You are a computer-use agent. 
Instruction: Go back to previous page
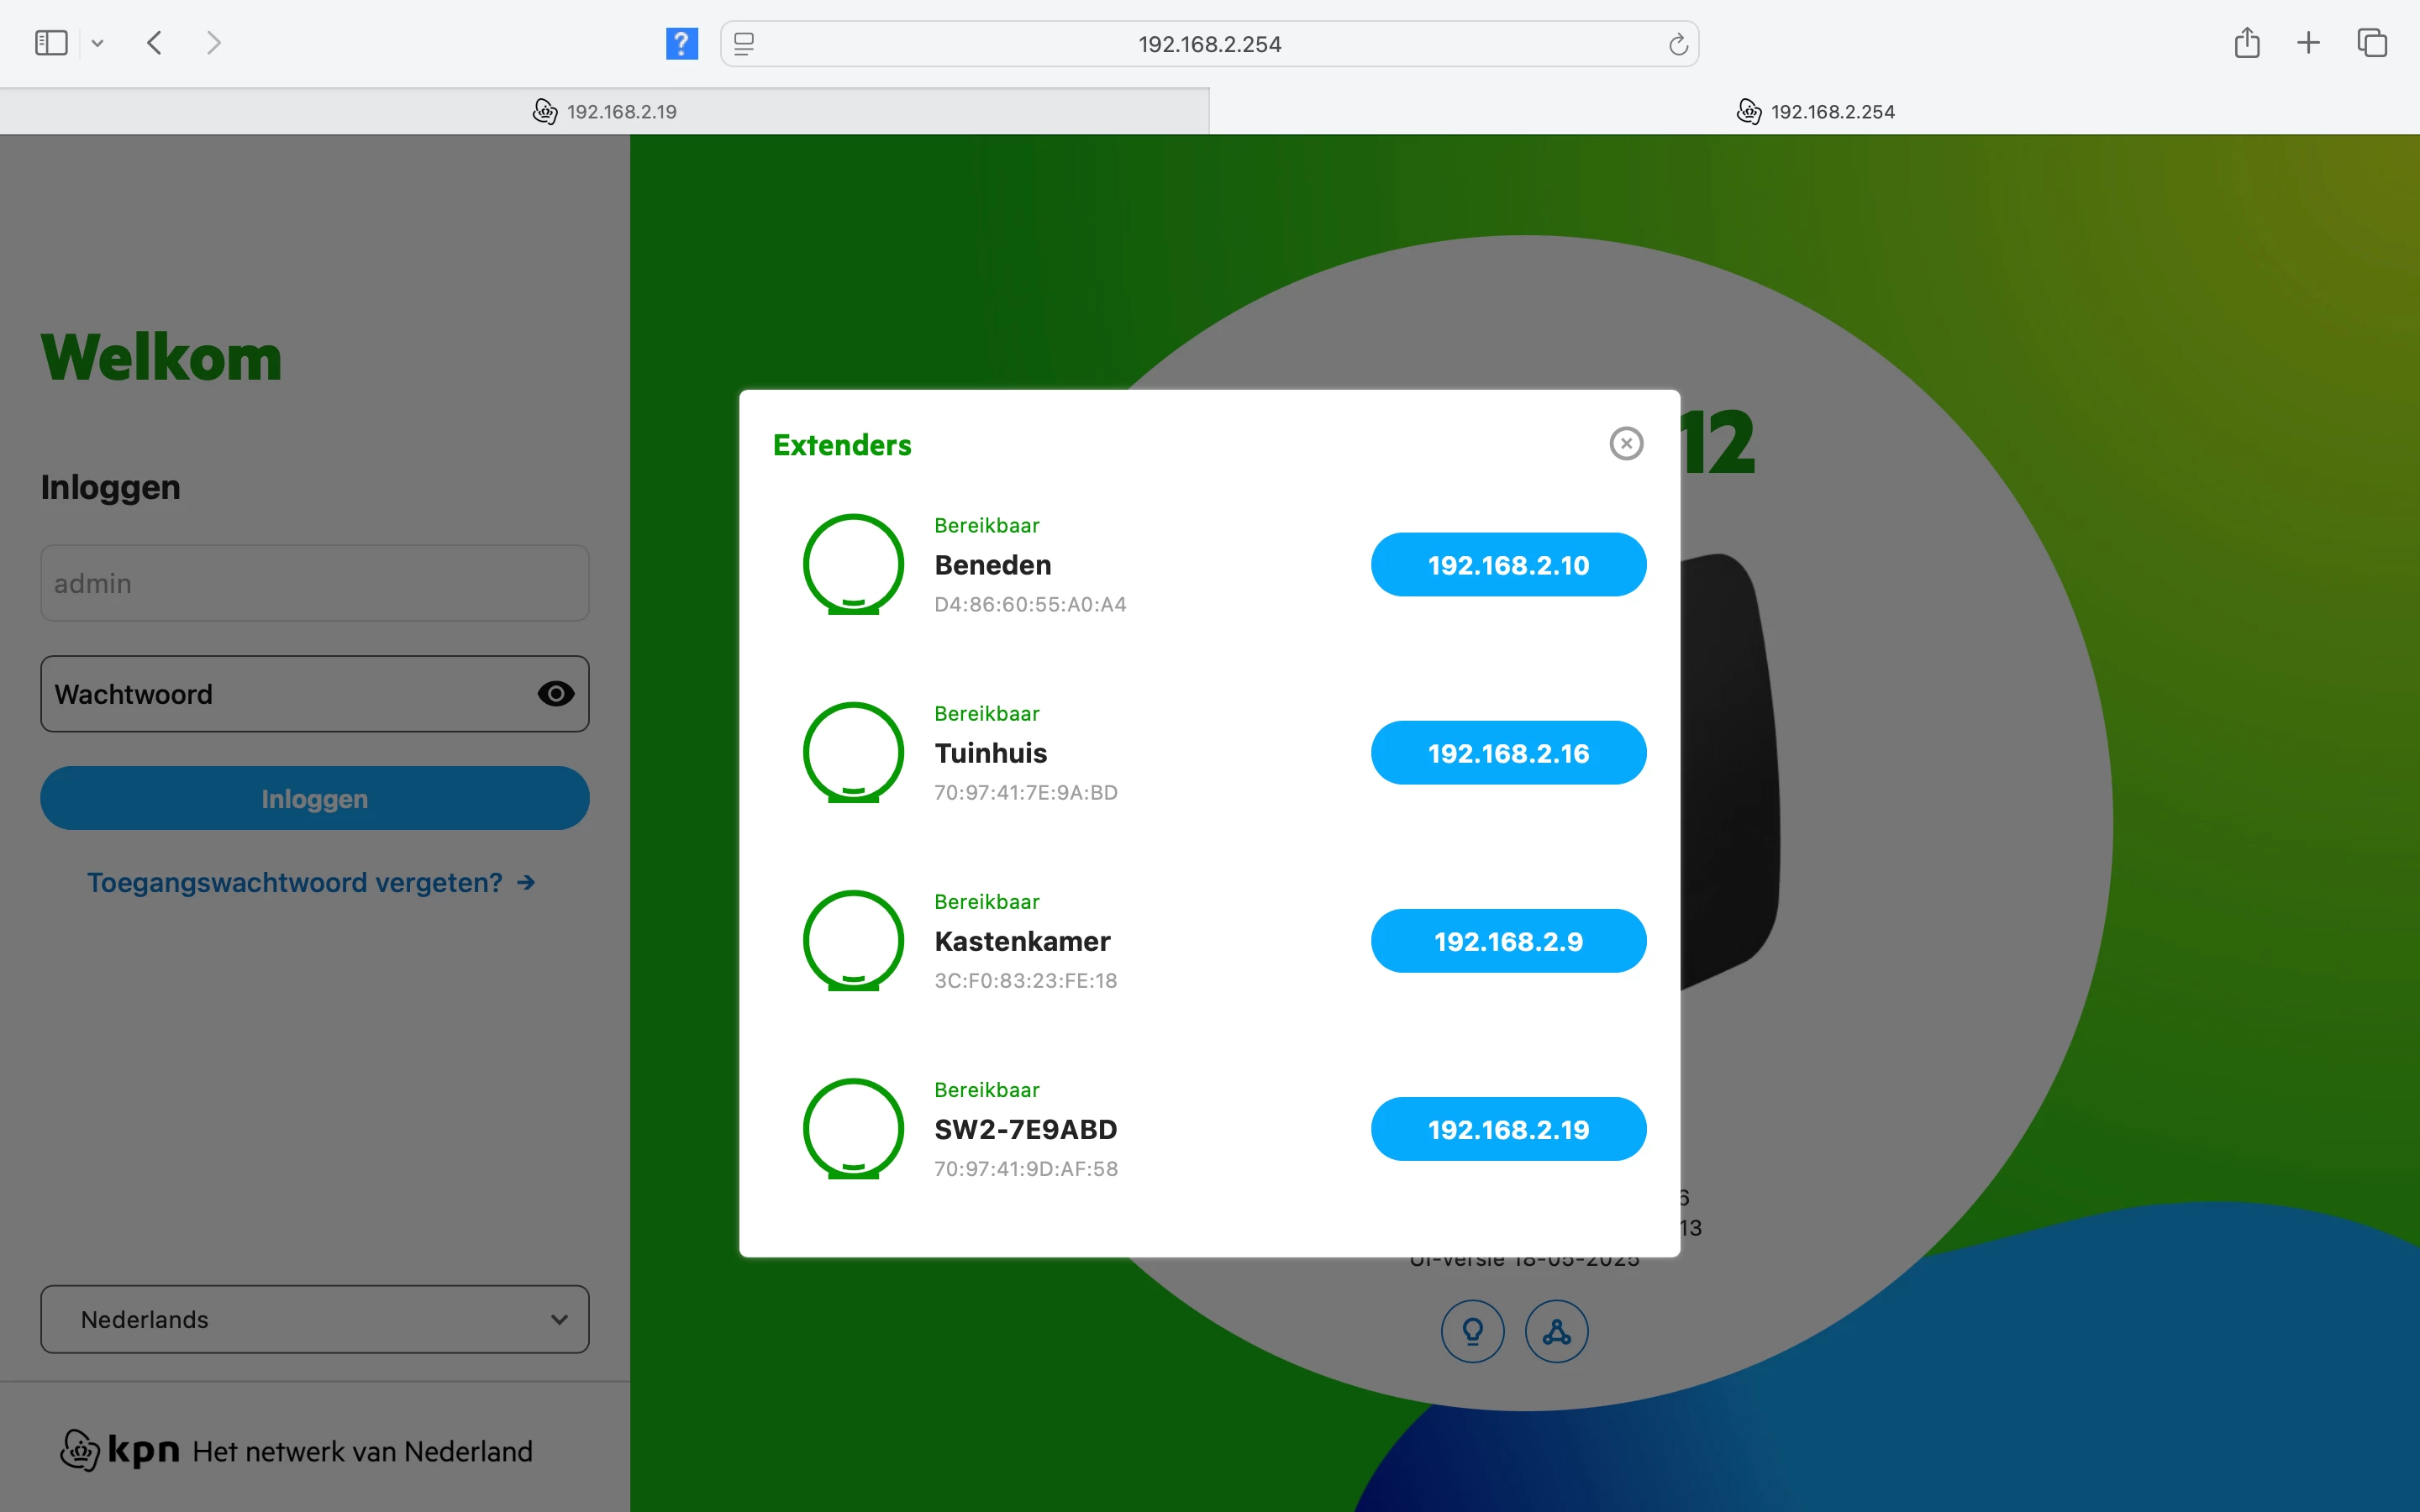pos(154,43)
